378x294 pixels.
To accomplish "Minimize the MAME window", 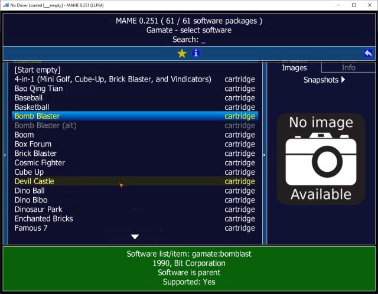I will coord(338,5).
